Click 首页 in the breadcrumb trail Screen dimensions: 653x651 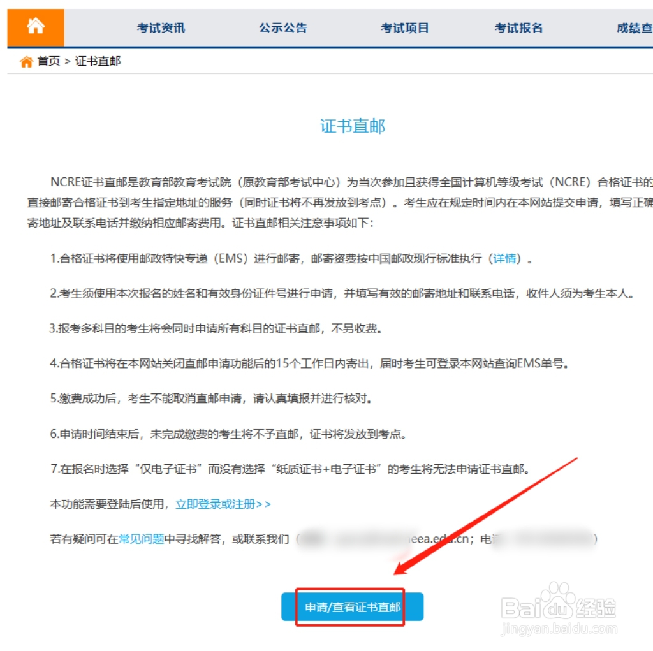tap(43, 61)
